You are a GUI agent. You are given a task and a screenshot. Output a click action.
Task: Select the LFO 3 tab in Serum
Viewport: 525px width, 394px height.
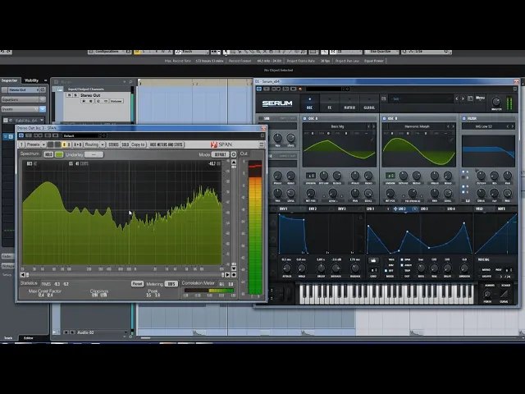pos(424,208)
